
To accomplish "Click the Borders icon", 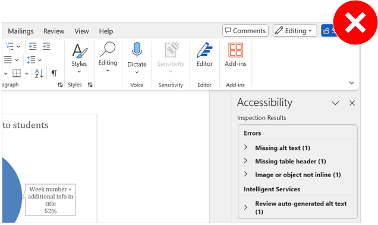I will pos(17,73).
